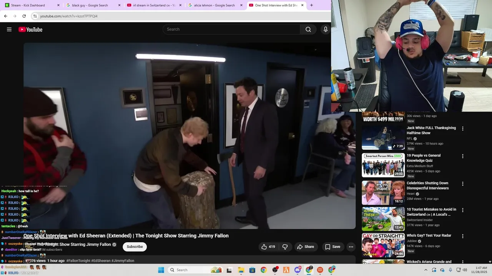Subscribe to The Tonight Show channel
The height and width of the screenshot is (276, 492).
(x=135, y=247)
